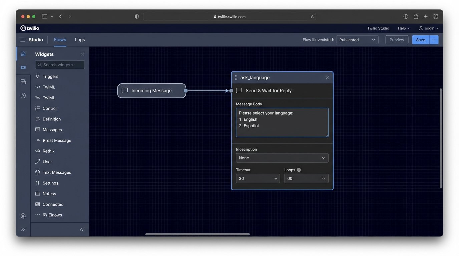The height and width of the screenshot is (256, 459).
Task: Open the flow status Publicated dropdown
Action: pos(357,40)
